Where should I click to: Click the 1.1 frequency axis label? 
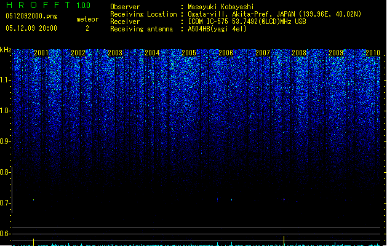click(x=6, y=80)
